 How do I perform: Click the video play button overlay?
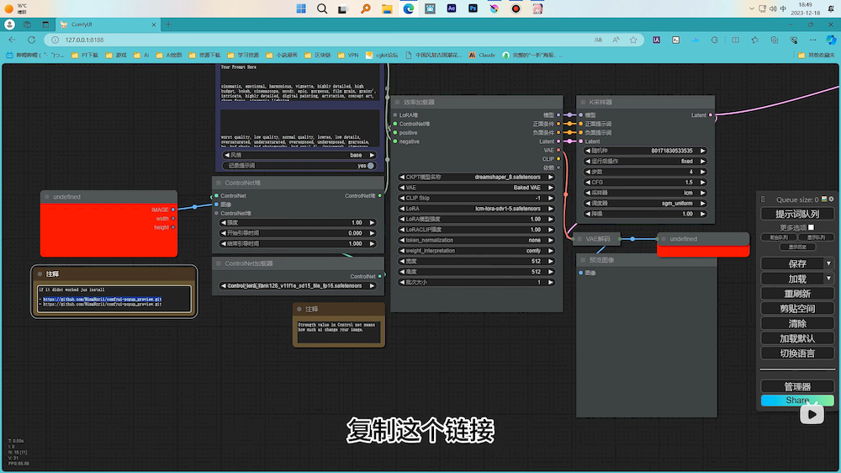(812, 413)
